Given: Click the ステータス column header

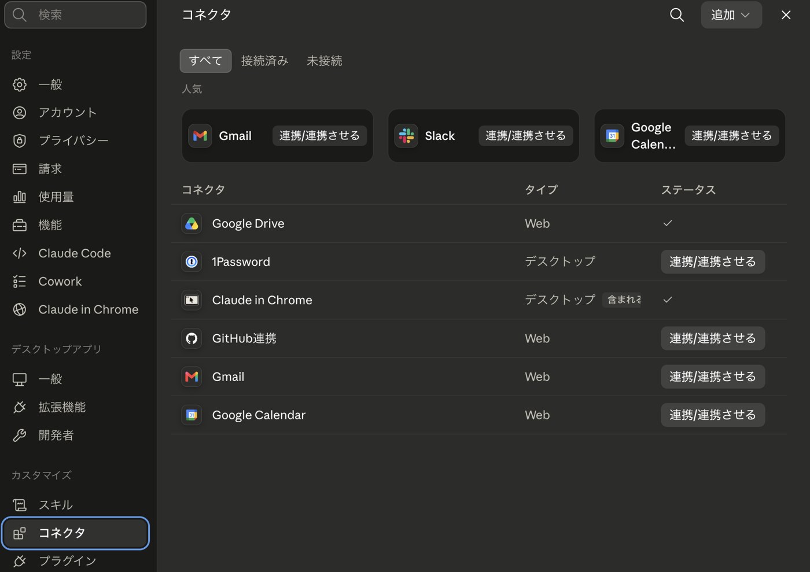Looking at the screenshot, I should coord(689,190).
